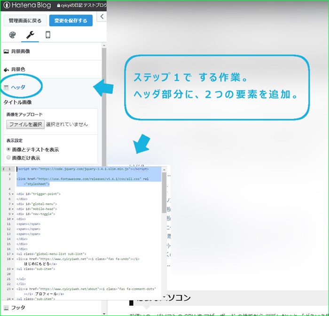Click the Hatena Blog logo
329x316 pixels.
(27, 5)
